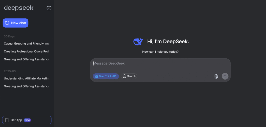Click the NEW badge beside Get App
The image size is (266, 127).
click(x=27, y=120)
